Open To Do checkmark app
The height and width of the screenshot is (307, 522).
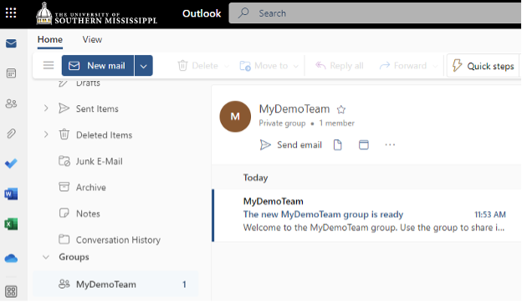(x=11, y=164)
